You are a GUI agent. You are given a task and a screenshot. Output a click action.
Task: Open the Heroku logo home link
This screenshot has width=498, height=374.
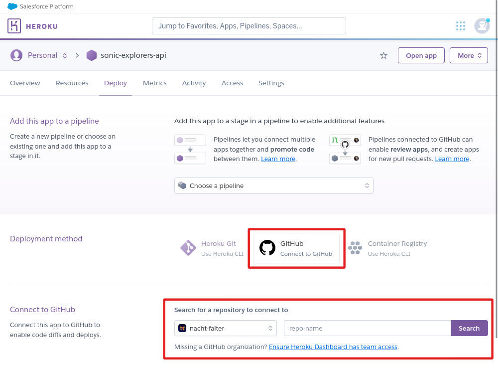pos(32,26)
